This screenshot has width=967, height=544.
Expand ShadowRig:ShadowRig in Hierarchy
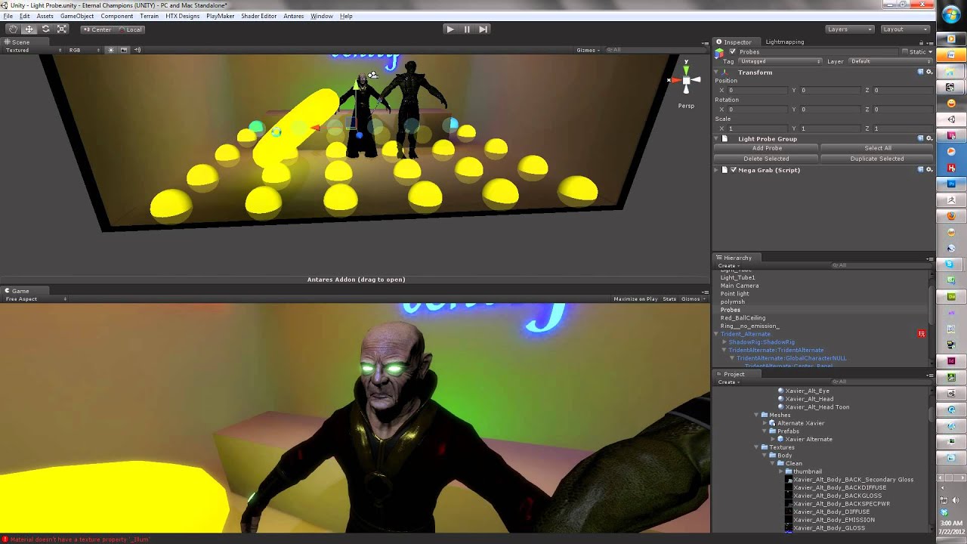[724, 342]
